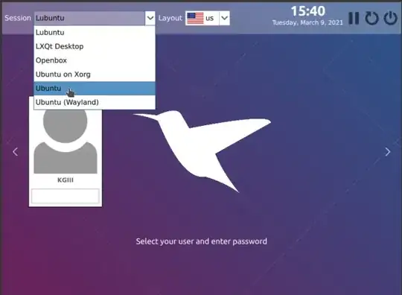Image resolution: width=402 pixels, height=295 pixels.
Task: Click the KGIII username label
Action: [x=66, y=180]
